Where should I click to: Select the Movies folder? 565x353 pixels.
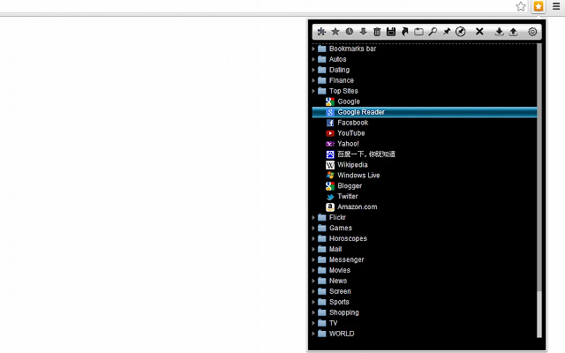424,270
